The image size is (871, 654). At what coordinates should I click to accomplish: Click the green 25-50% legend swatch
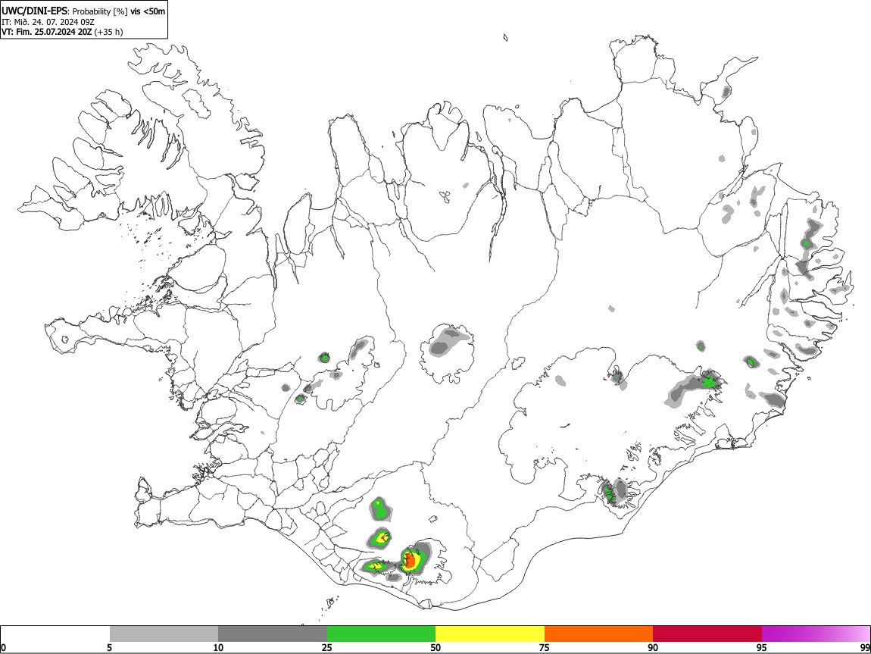tap(381, 634)
